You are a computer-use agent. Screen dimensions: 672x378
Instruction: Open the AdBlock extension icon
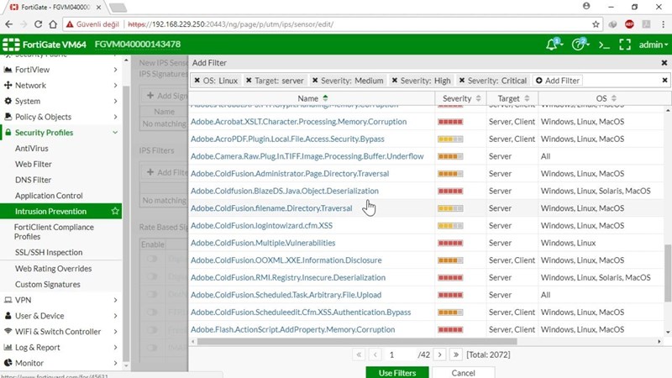[x=629, y=24]
